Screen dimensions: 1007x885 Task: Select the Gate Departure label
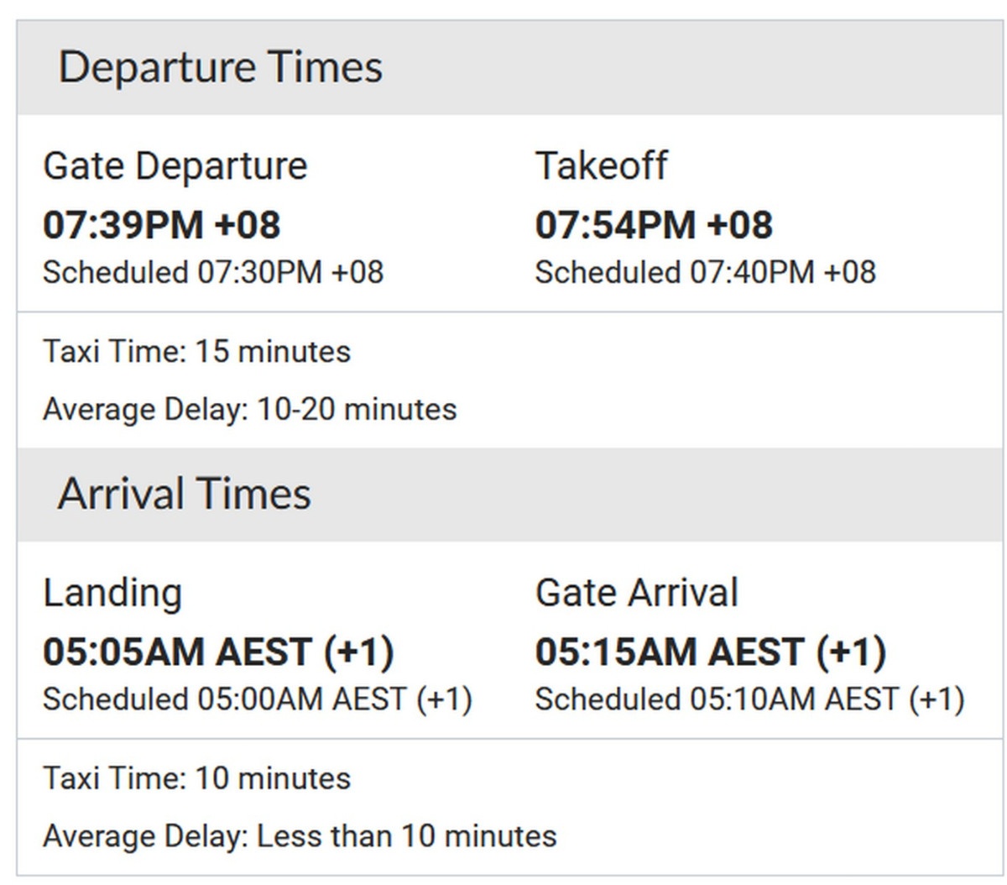pyautogui.click(x=175, y=166)
